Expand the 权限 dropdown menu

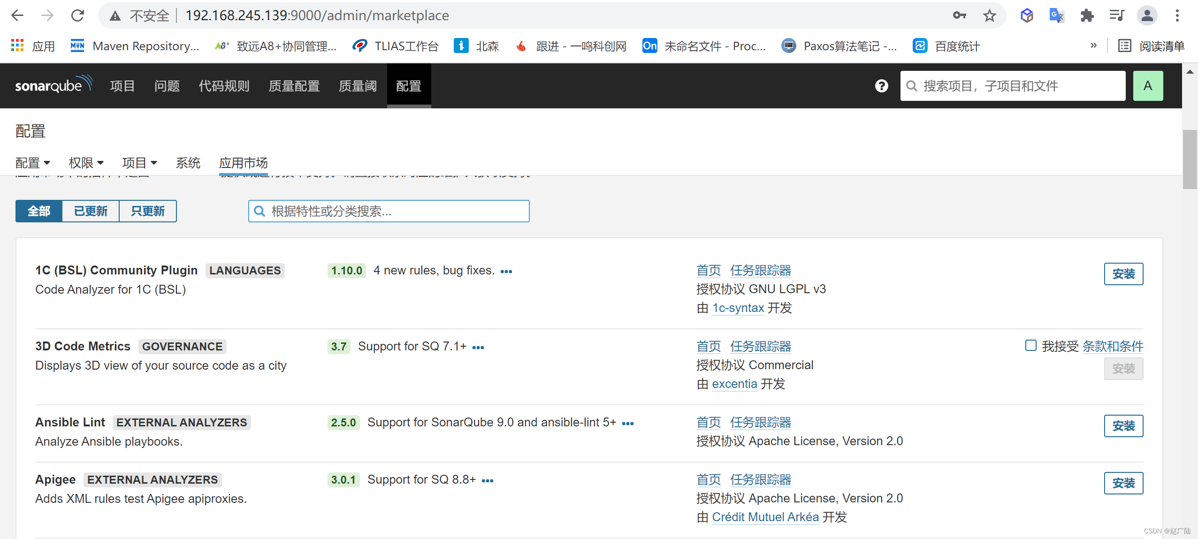86,163
